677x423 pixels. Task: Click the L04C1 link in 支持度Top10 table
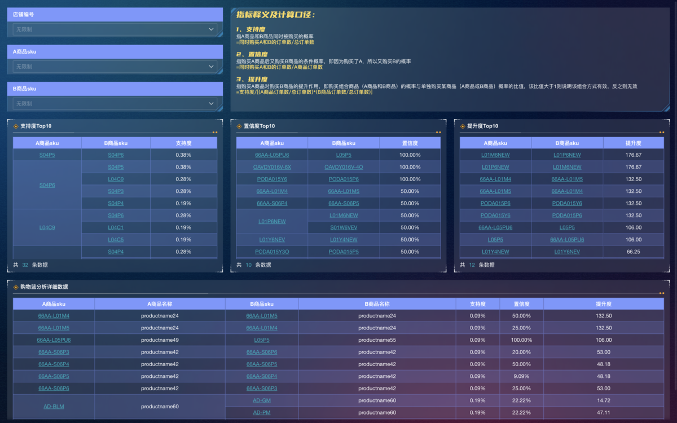(x=116, y=228)
